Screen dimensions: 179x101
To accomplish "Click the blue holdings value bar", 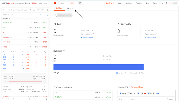I will pyautogui.click(x=99, y=67).
